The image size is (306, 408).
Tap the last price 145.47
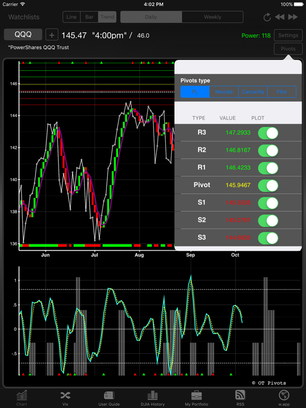[x=74, y=36]
